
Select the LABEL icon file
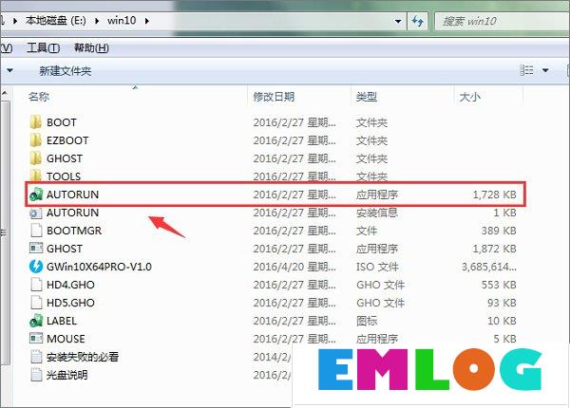(36, 321)
